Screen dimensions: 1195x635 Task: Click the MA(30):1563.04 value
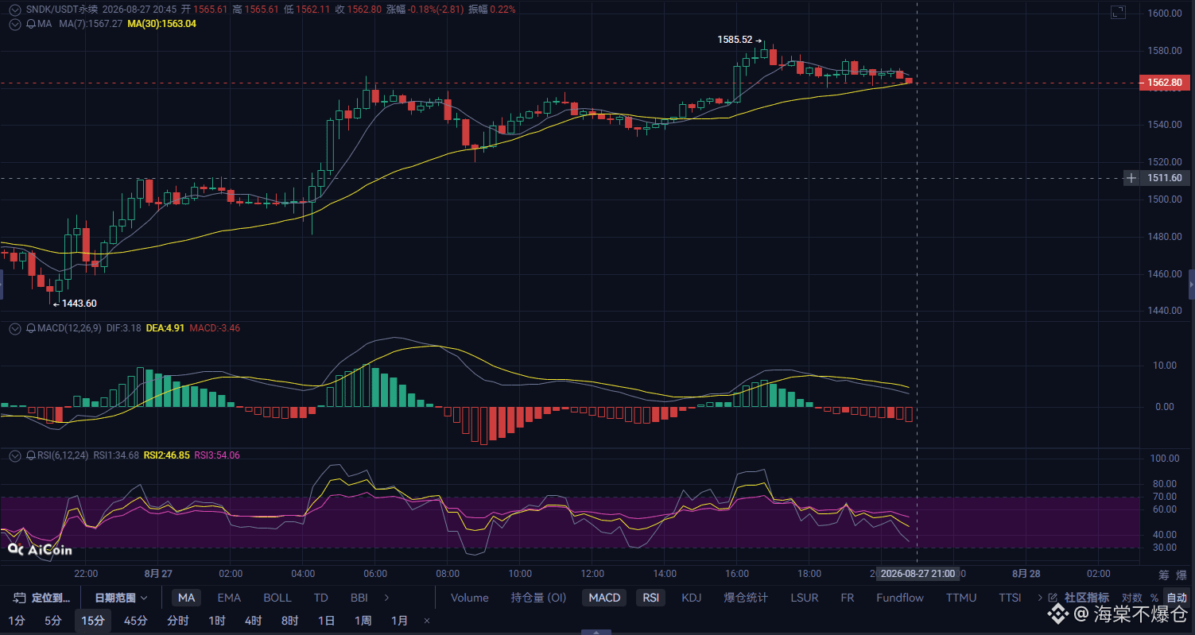coord(161,24)
